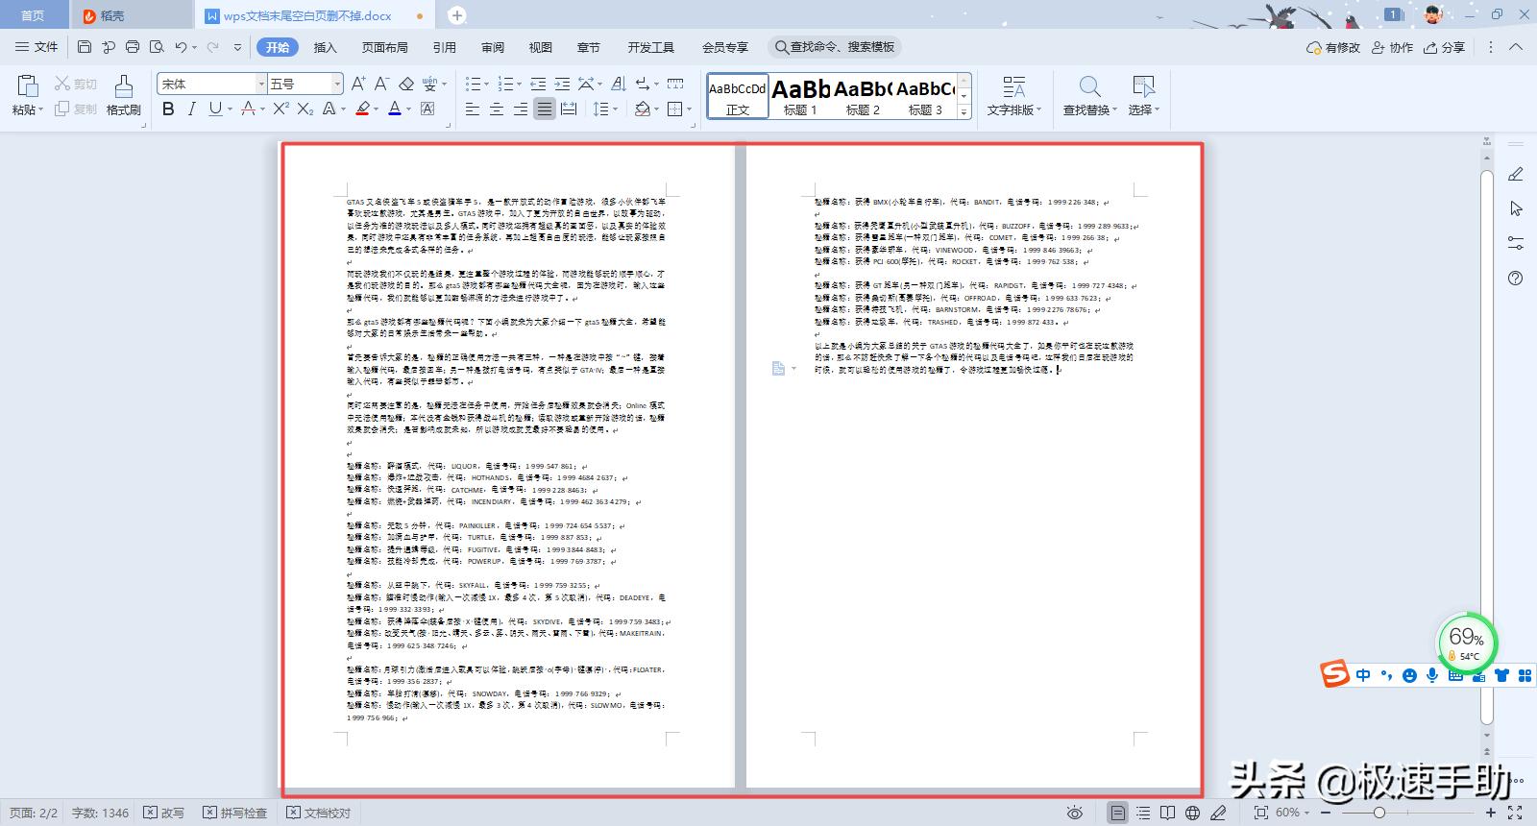Open the 文件 (File) menu
1537x826 pixels.
point(37,47)
